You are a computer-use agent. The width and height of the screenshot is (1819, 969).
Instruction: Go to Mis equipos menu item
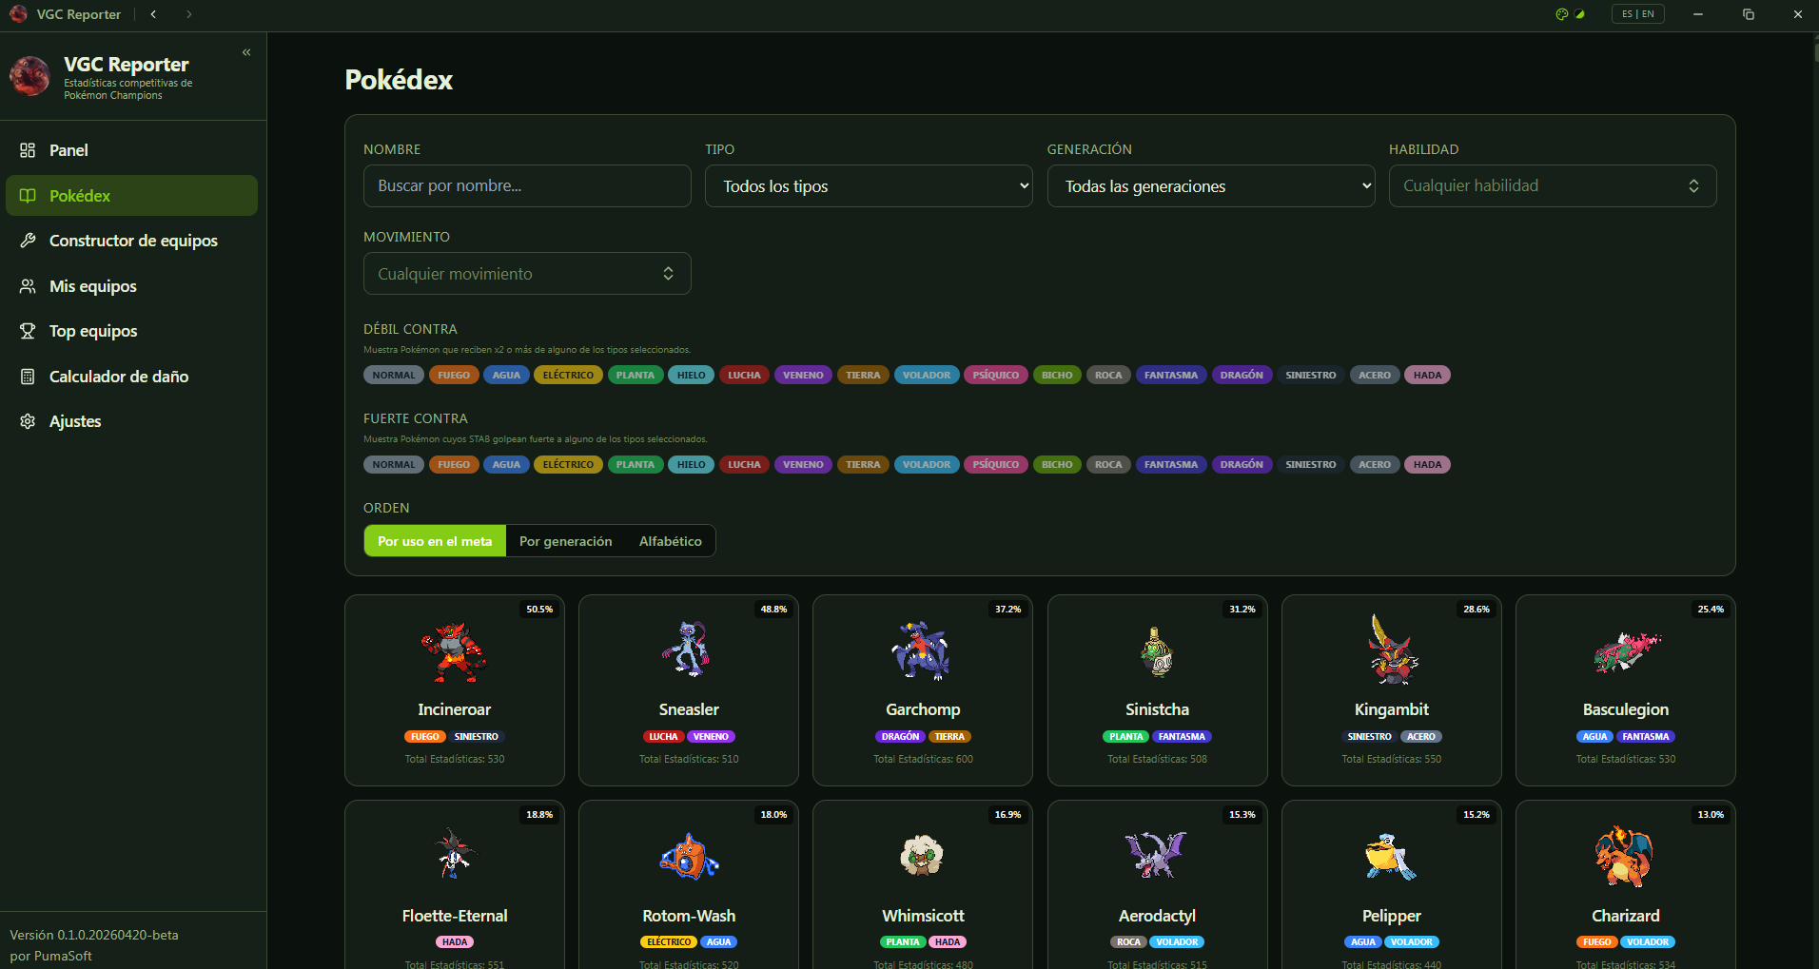[x=131, y=286]
